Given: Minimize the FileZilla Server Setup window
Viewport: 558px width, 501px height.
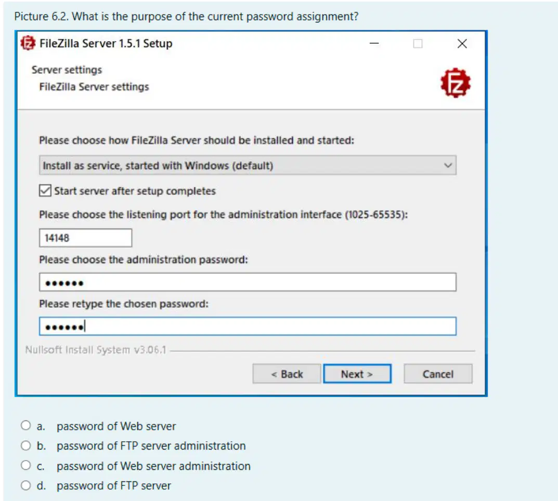Looking at the screenshot, I should [x=374, y=43].
